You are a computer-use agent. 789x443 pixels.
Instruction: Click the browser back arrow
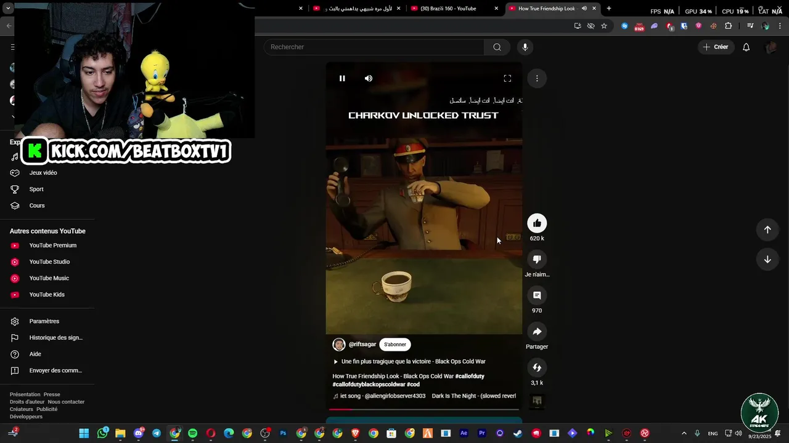click(x=9, y=26)
